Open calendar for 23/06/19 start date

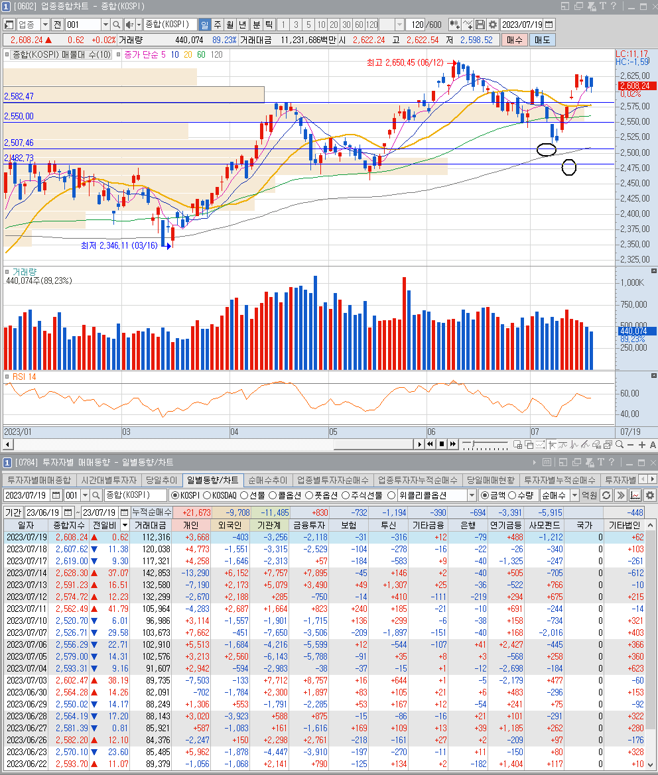point(68,512)
